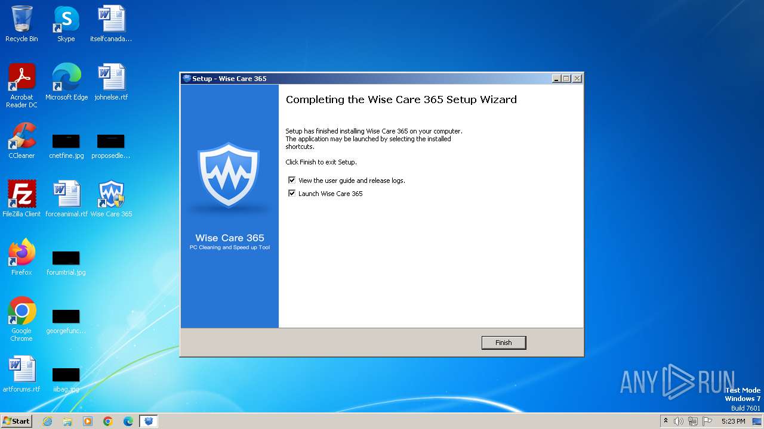Select the johnelse.rtf file icon
This screenshot has width=764, height=429.
click(x=111, y=82)
